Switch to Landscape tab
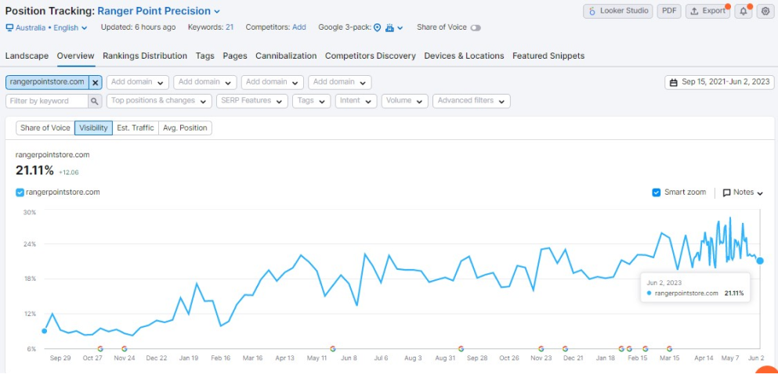Screen dimensions: 778x374 coord(27,56)
